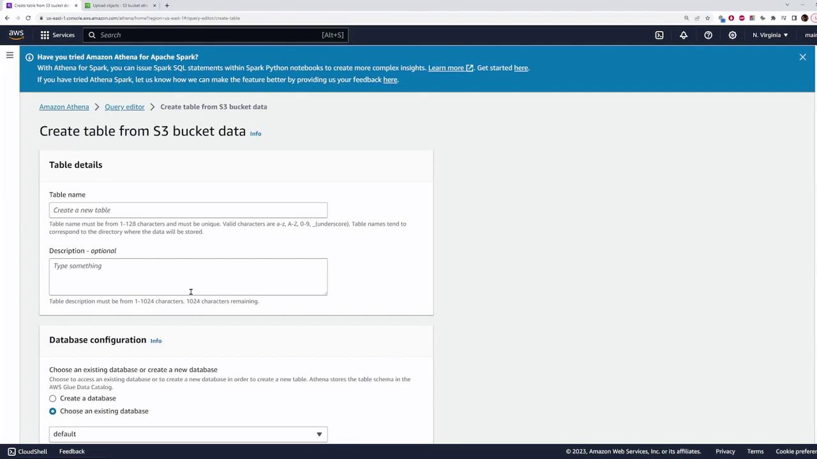Open the AWS home logo
Image resolution: width=817 pixels, height=459 pixels.
[x=16, y=34]
